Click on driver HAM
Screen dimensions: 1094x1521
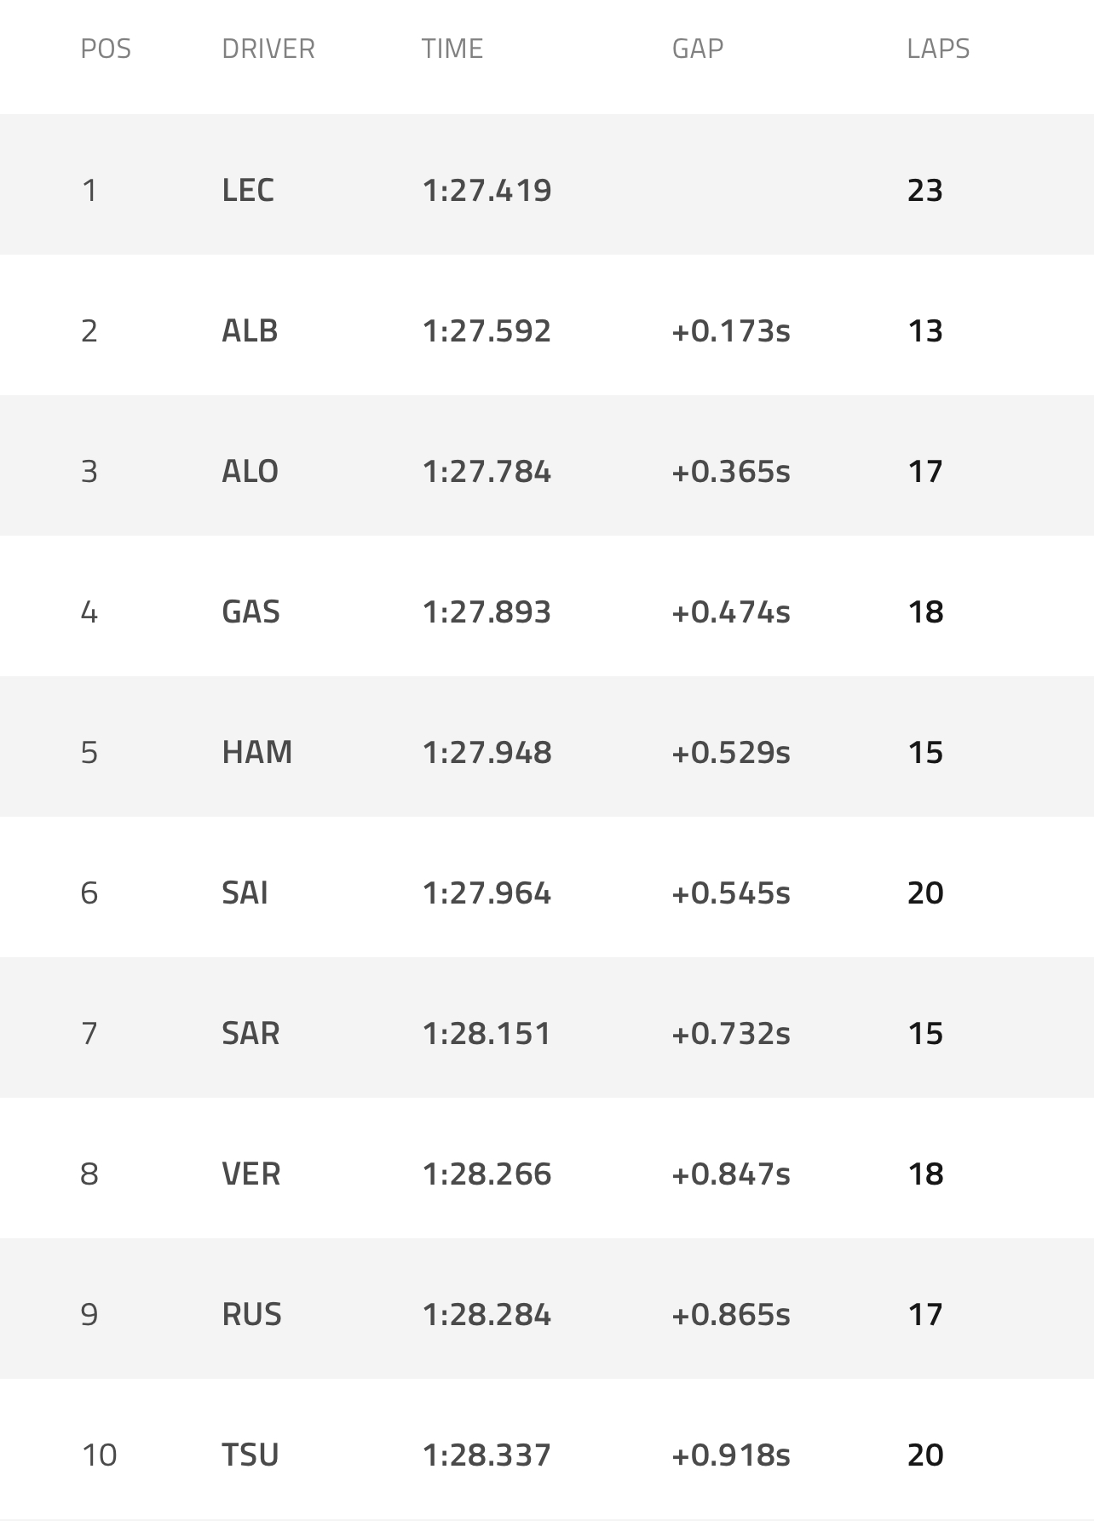click(256, 752)
